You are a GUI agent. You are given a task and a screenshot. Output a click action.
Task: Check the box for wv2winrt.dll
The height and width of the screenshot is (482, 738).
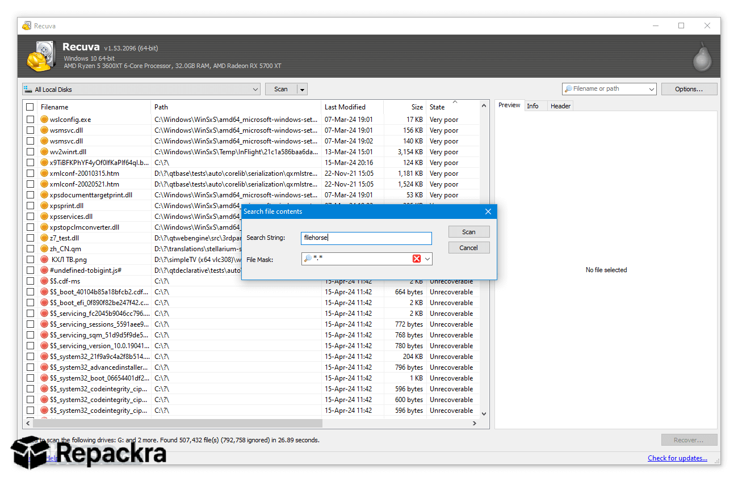point(30,152)
